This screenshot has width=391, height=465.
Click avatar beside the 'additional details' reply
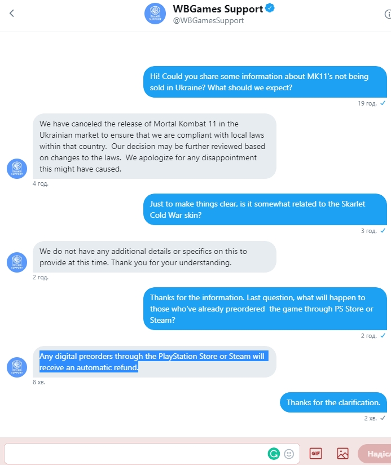[x=17, y=262]
